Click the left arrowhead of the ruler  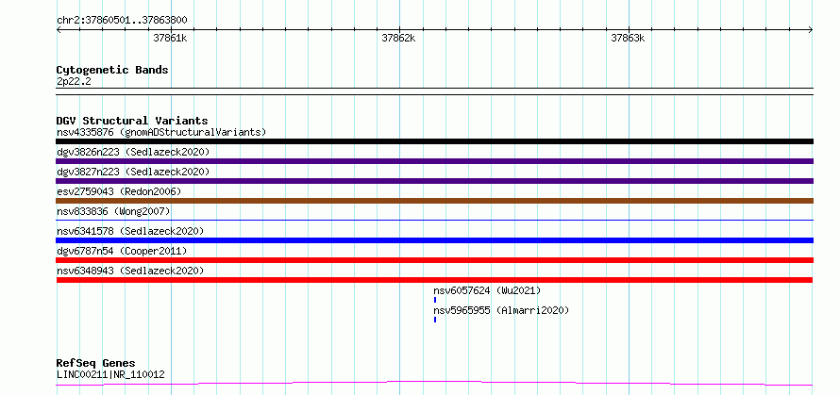point(59,30)
